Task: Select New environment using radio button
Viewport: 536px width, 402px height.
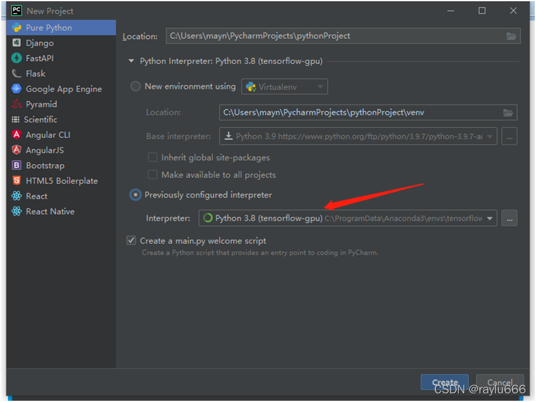Action: (135, 86)
